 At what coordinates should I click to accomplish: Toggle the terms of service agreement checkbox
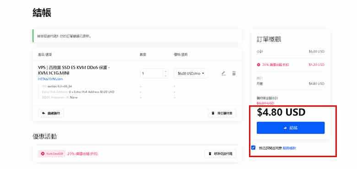click(x=253, y=147)
